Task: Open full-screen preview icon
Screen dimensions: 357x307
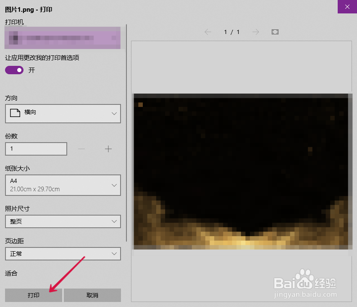Action: point(275,32)
